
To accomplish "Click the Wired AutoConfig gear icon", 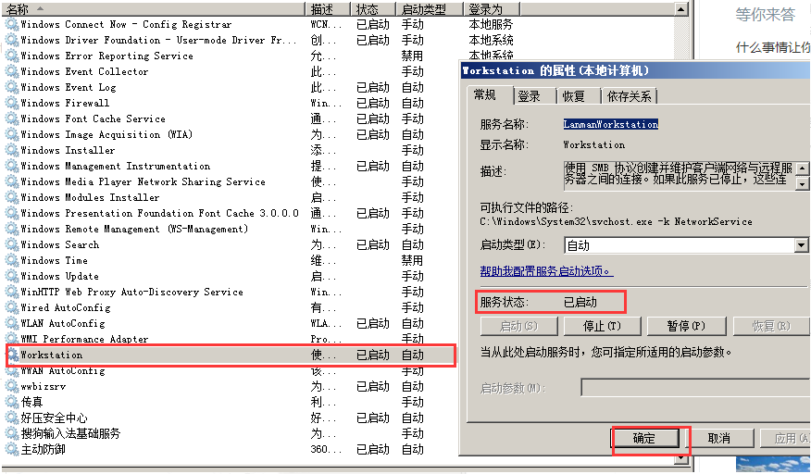I will (x=11, y=307).
